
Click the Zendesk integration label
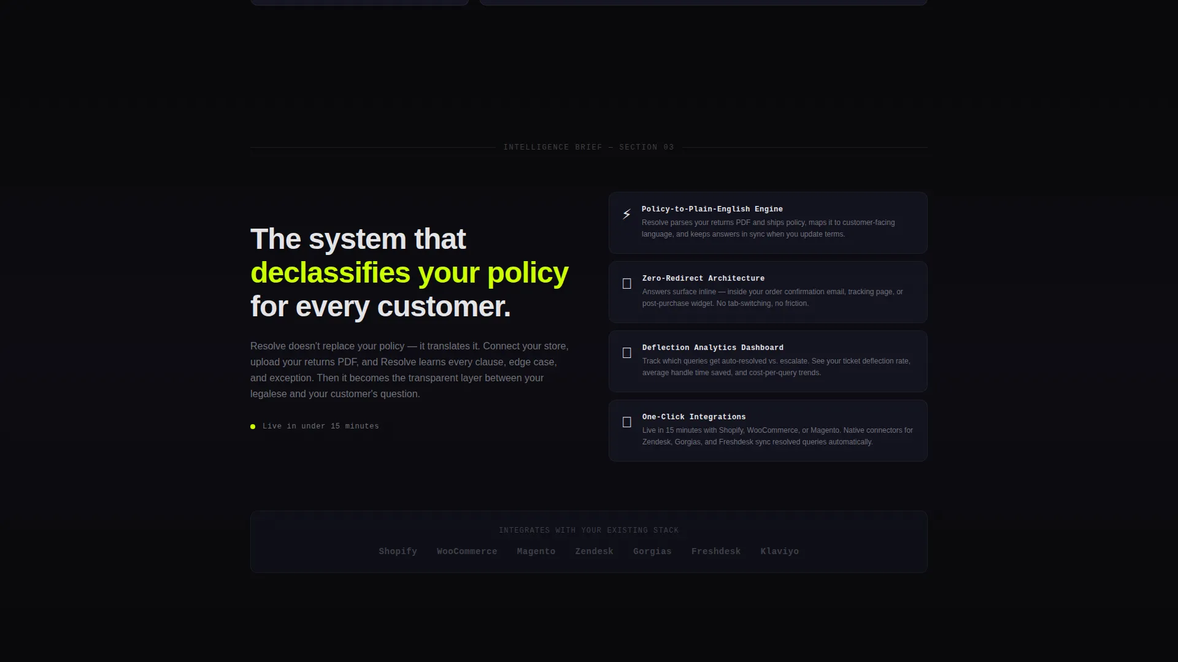click(594, 552)
